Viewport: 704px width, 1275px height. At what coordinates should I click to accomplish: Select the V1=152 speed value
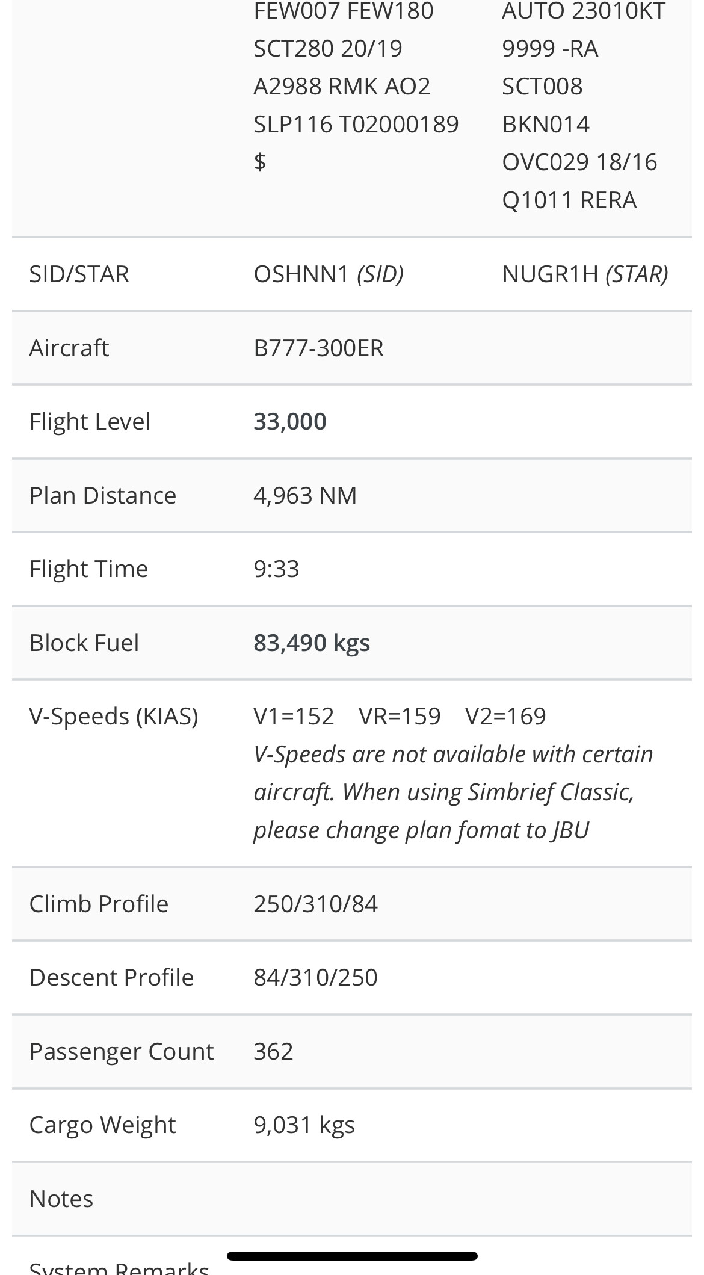pos(294,717)
